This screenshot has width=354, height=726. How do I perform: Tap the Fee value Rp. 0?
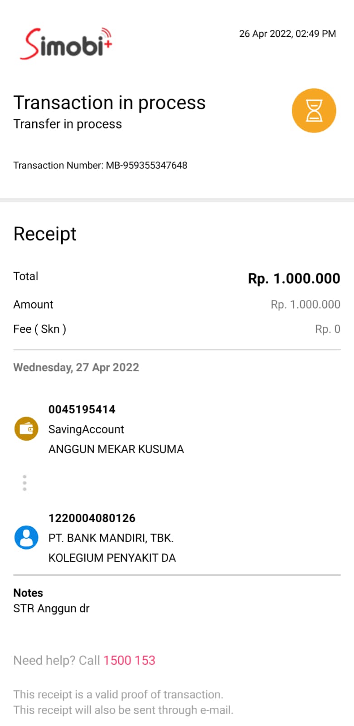327,329
